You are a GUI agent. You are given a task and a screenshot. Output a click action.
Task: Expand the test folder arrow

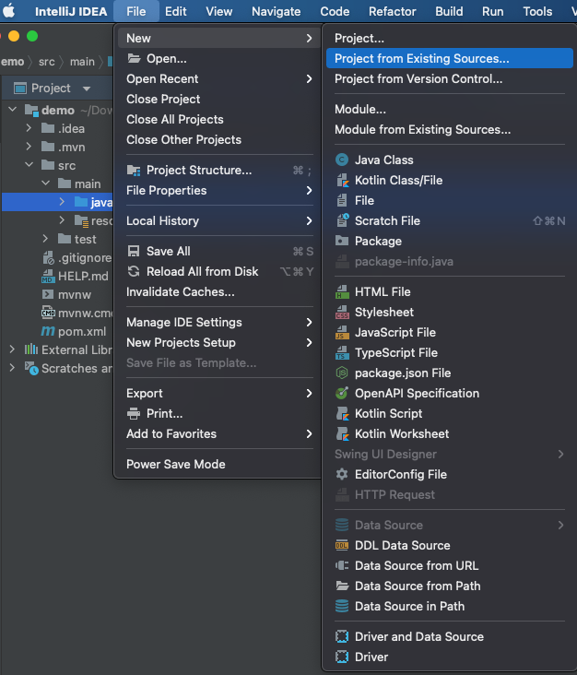[x=45, y=238]
